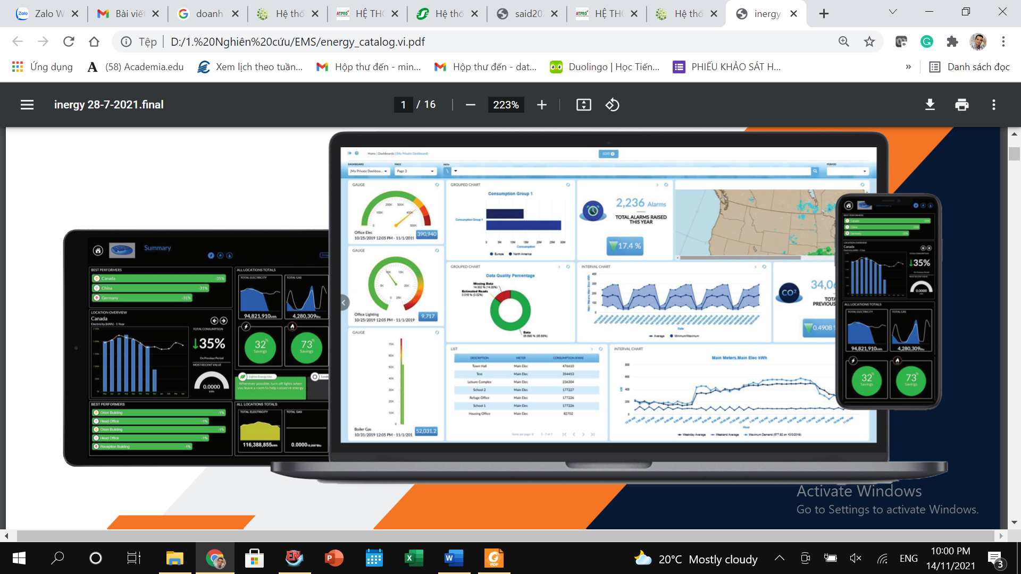Image resolution: width=1021 pixels, height=574 pixels.
Task: Expand the bookmarks overflow chevron
Action: (908, 66)
